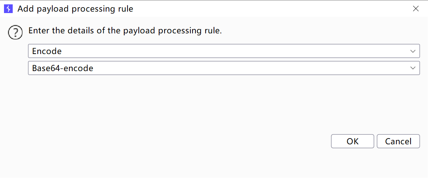Click the chevron arrow on the Encode combo box

point(413,51)
